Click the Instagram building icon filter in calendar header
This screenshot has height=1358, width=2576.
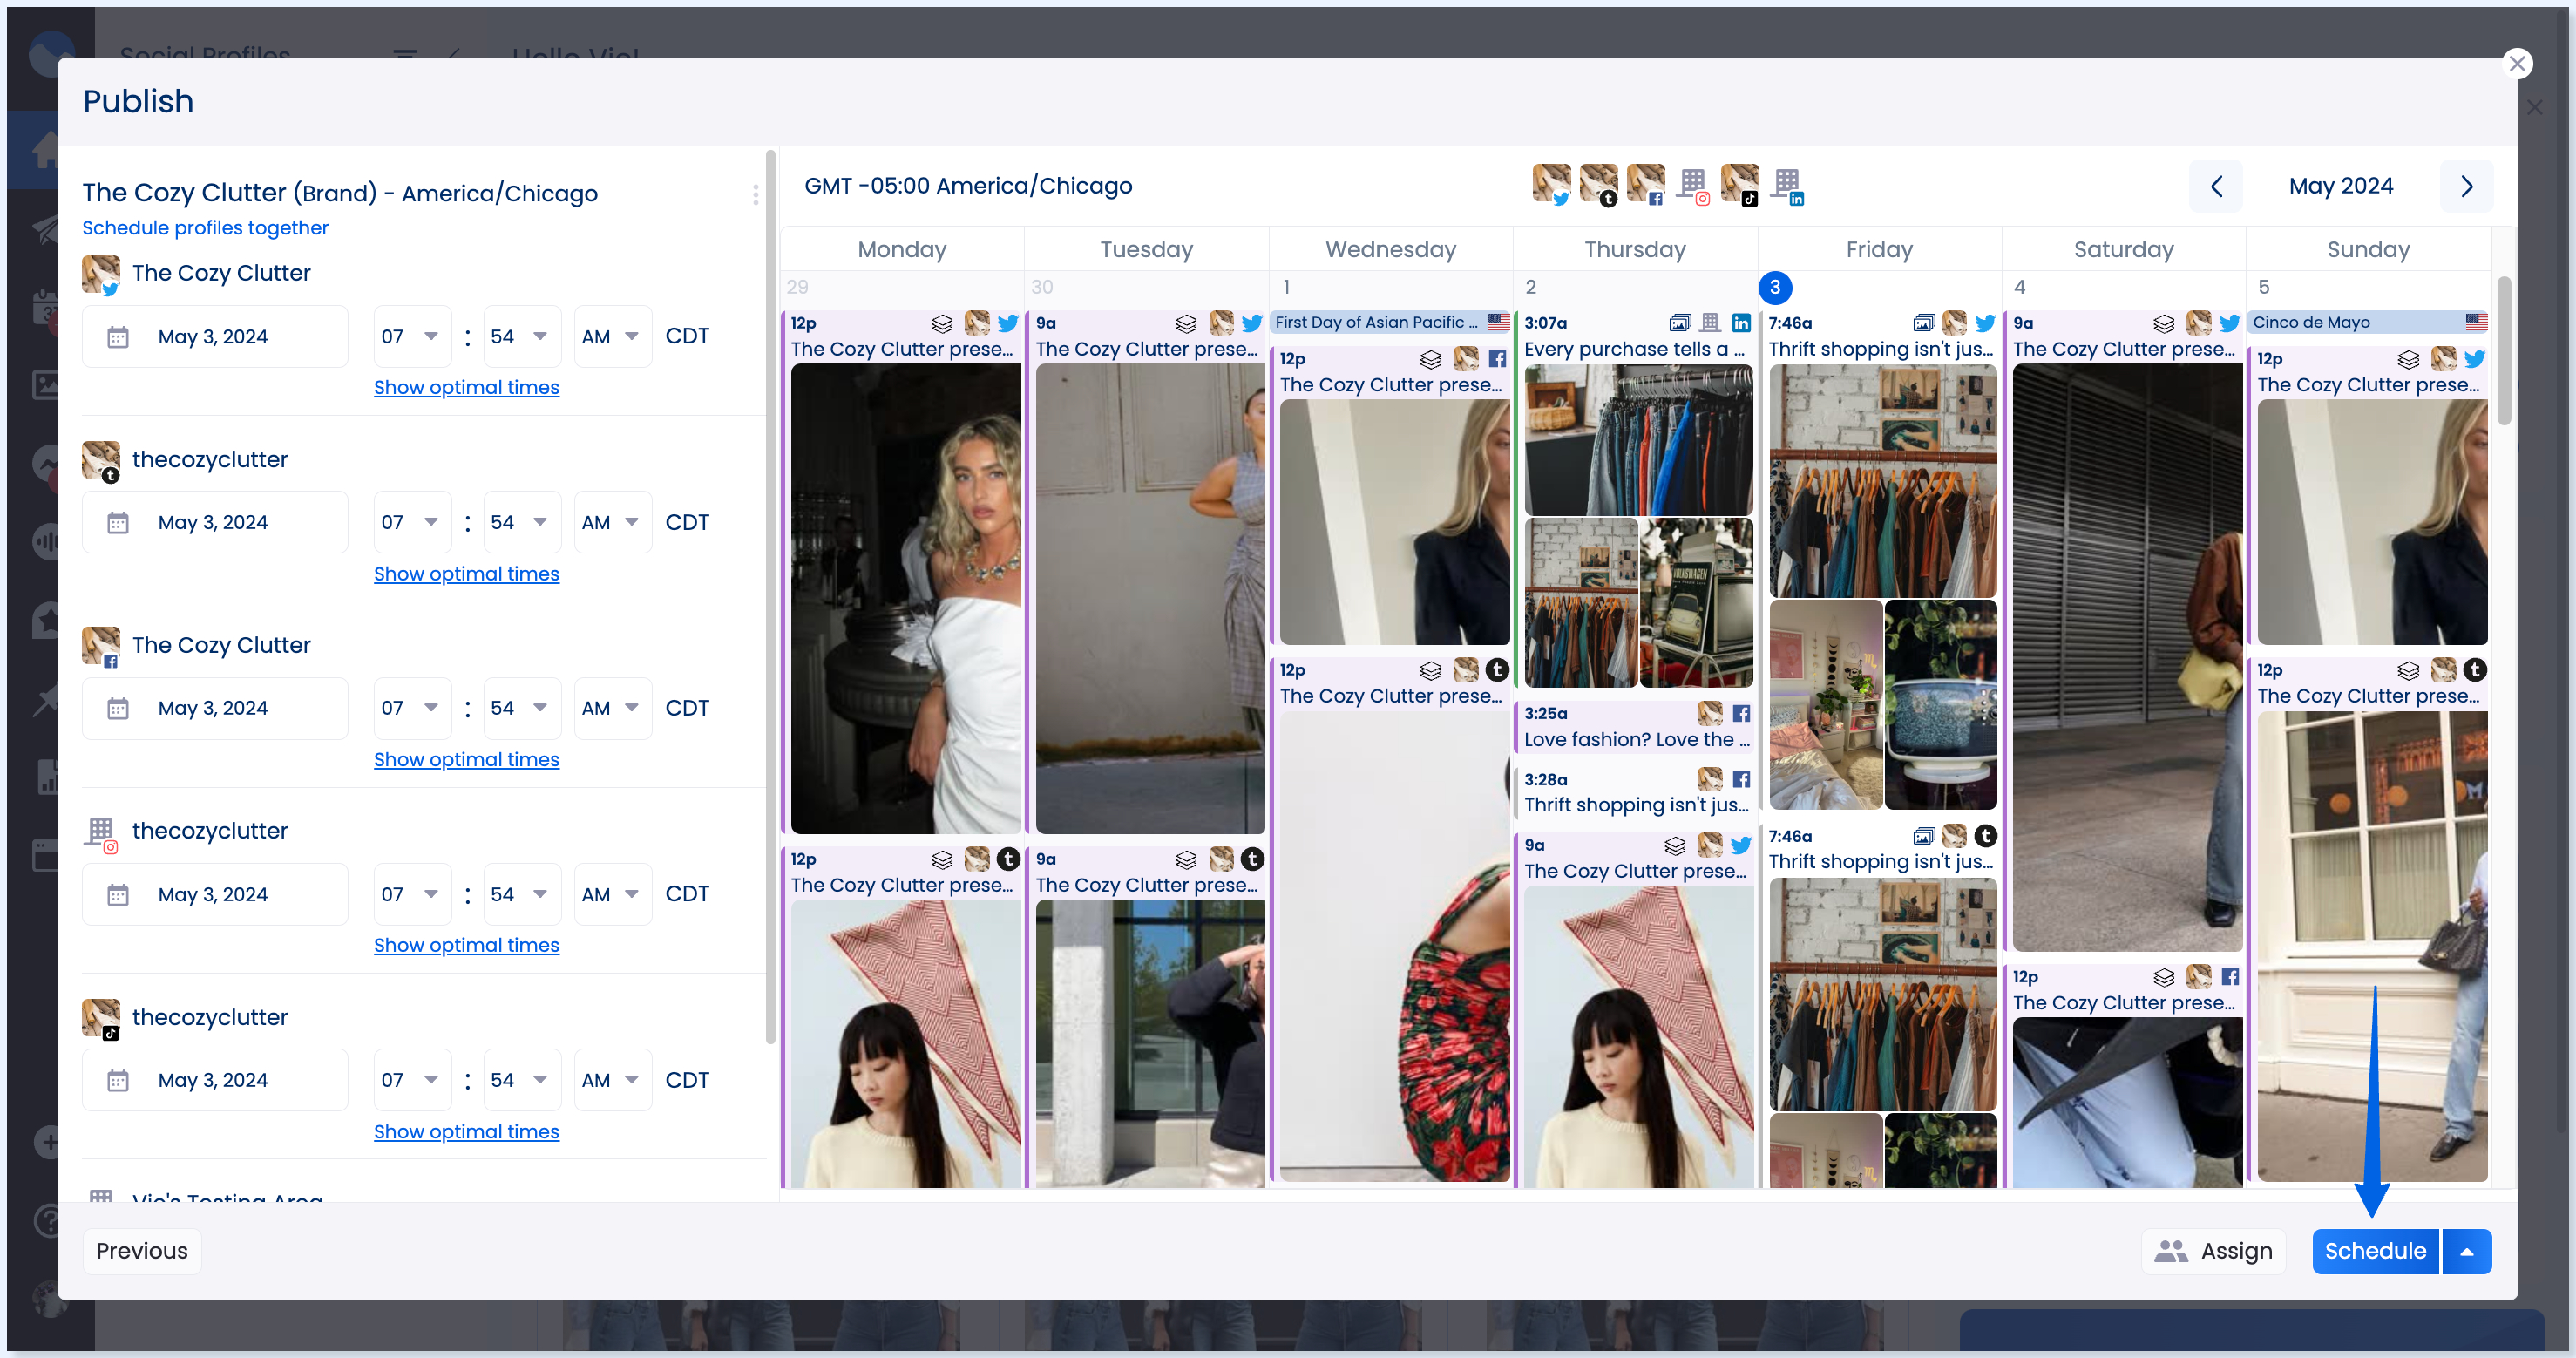(1693, 185)
